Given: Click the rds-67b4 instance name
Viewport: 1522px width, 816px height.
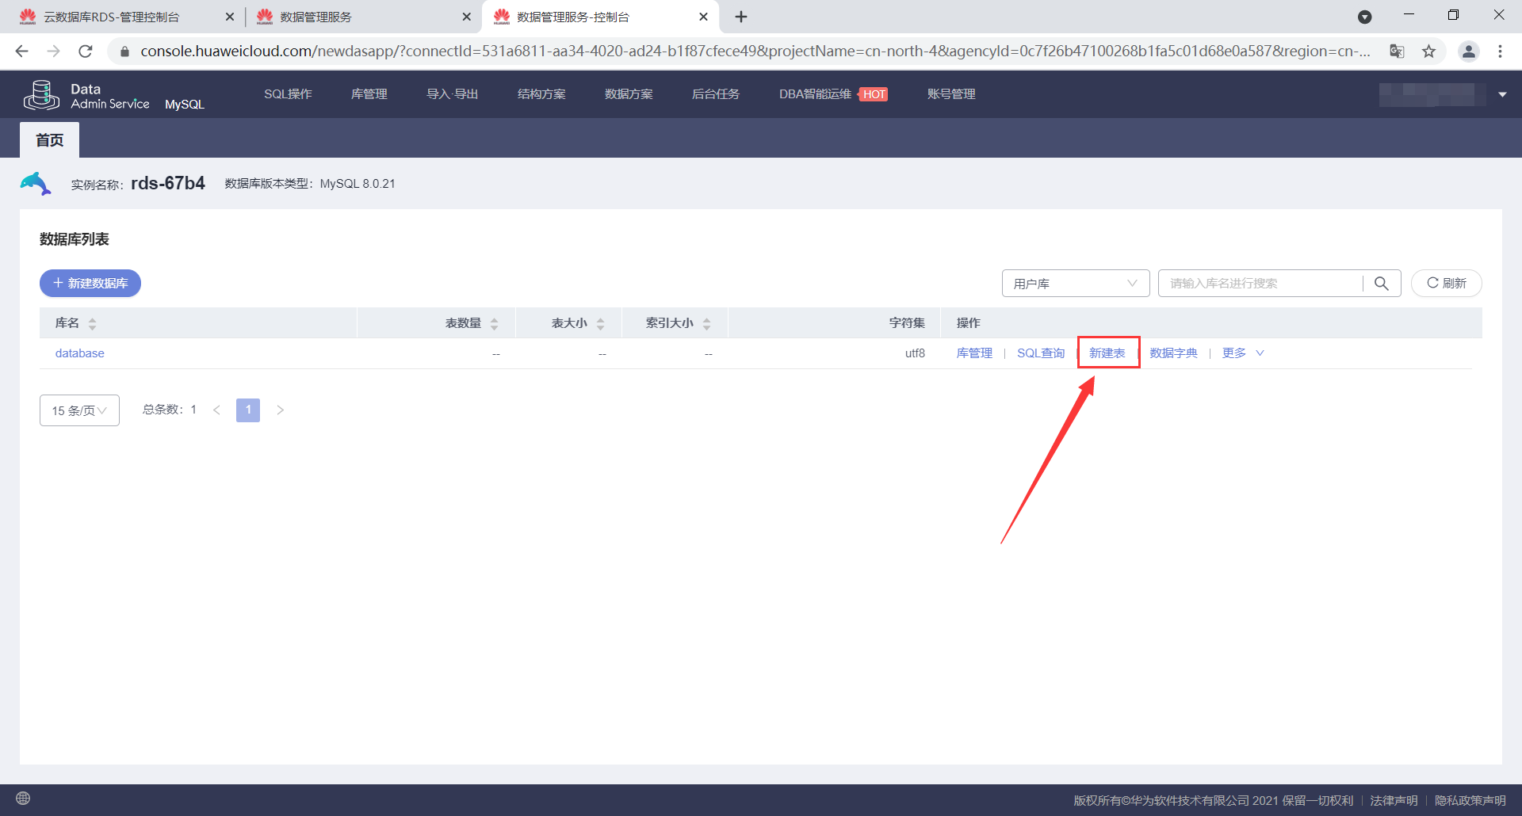Looking at the screenshot, I should [168, 183].
